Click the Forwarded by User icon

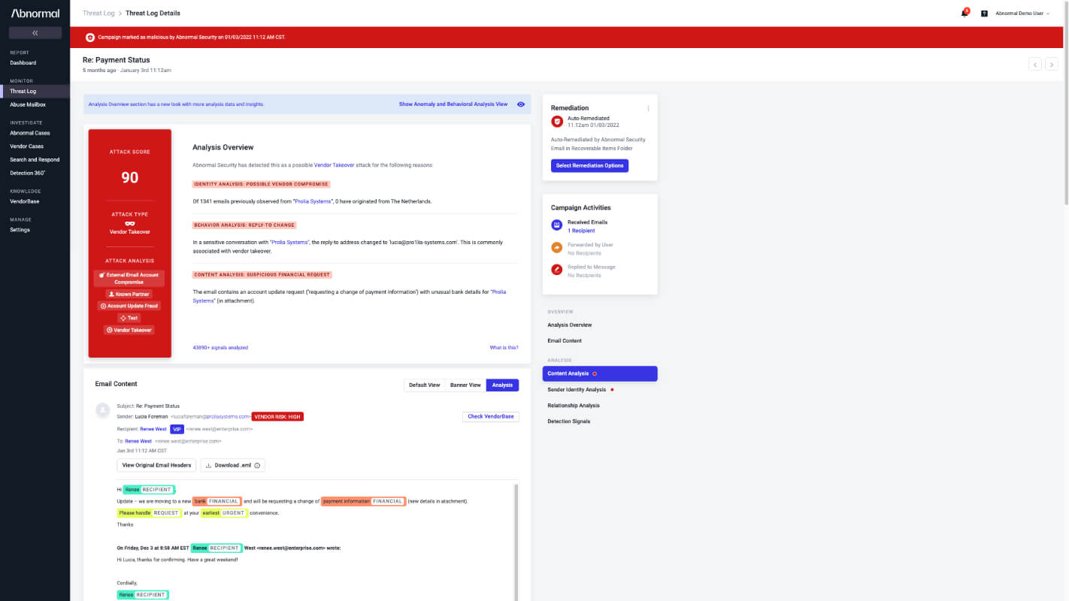[557, 247]
